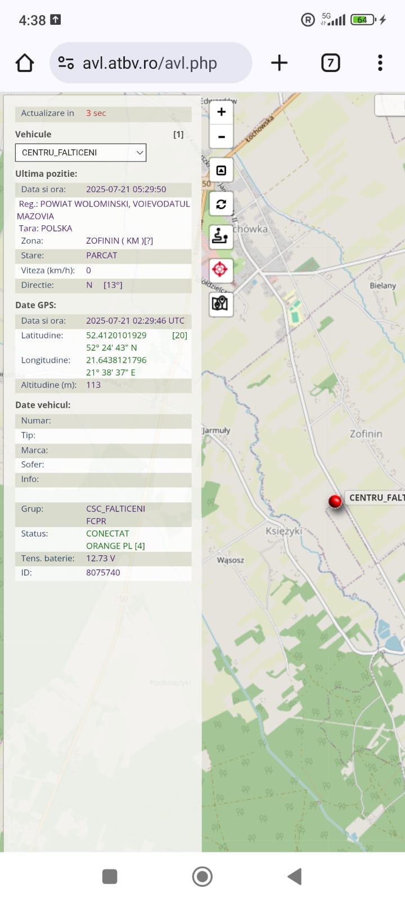
Task: Click the date value 2025-07-21 05:29:50
Action: coord(126,189)
